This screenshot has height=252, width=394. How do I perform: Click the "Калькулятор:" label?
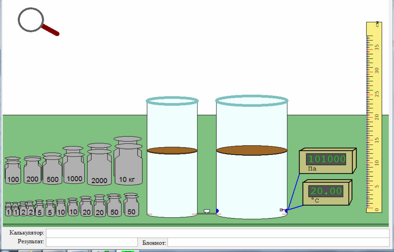[27, 233]
